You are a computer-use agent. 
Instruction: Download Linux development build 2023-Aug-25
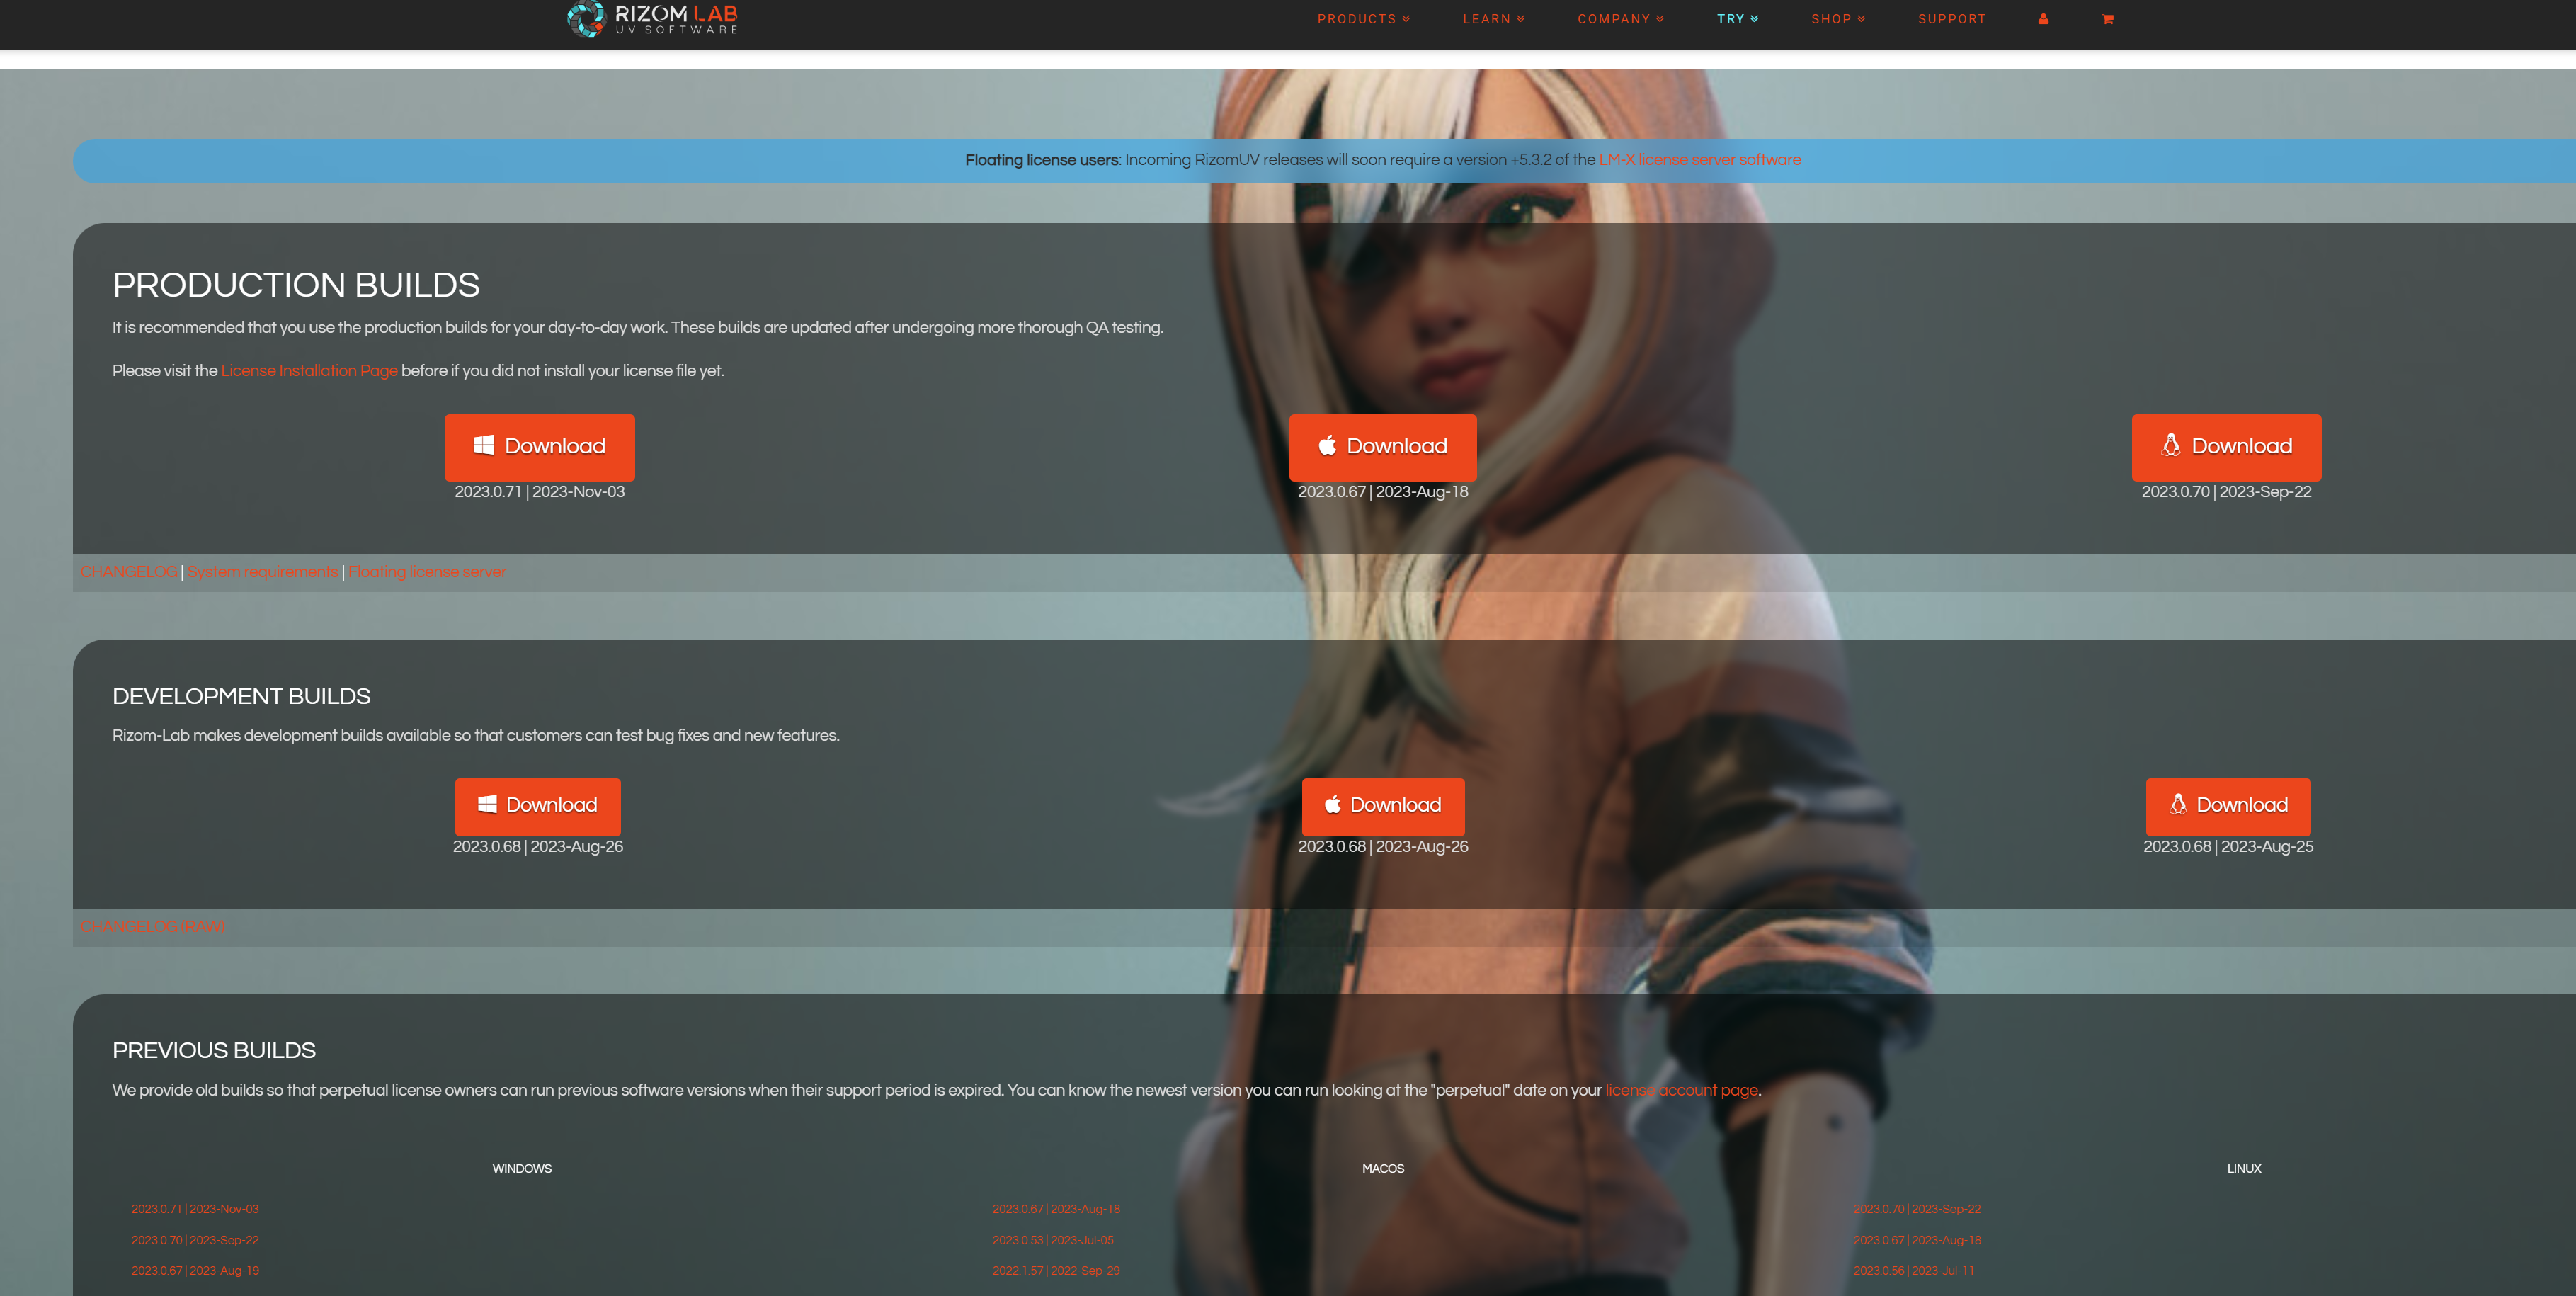click(2228, 806)
